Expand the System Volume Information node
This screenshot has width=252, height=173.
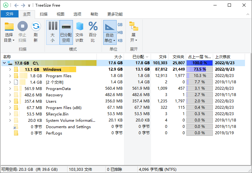(x=10, y=120)
